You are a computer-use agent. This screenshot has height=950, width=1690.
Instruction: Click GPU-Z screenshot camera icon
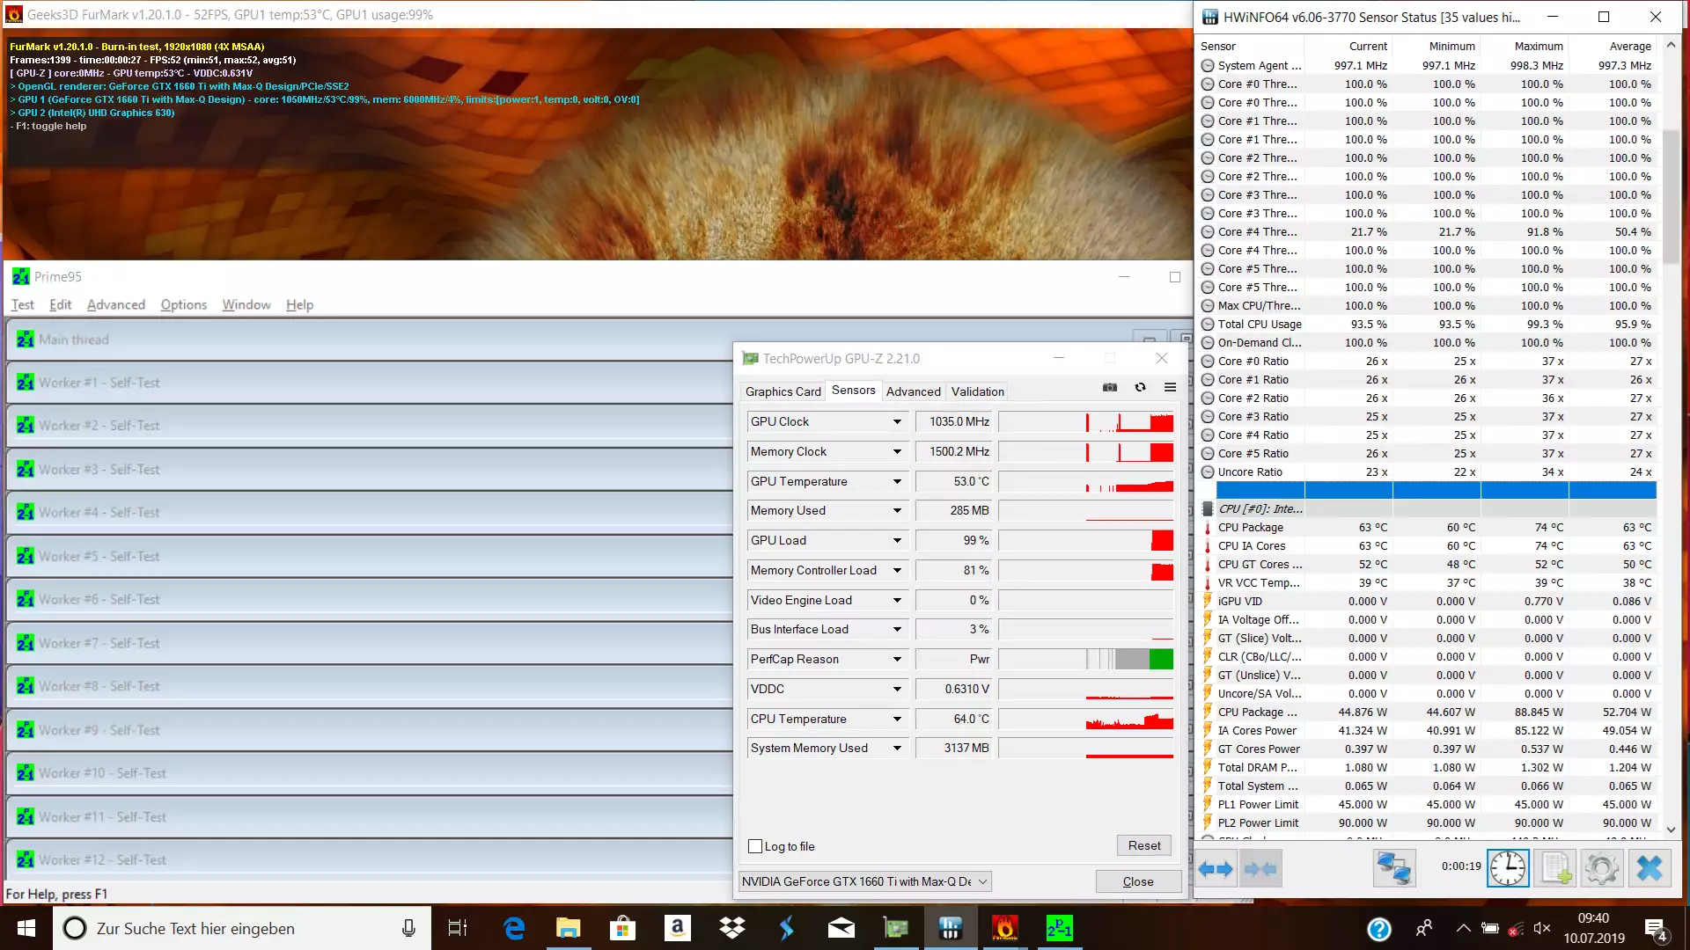pos(1110,388)
